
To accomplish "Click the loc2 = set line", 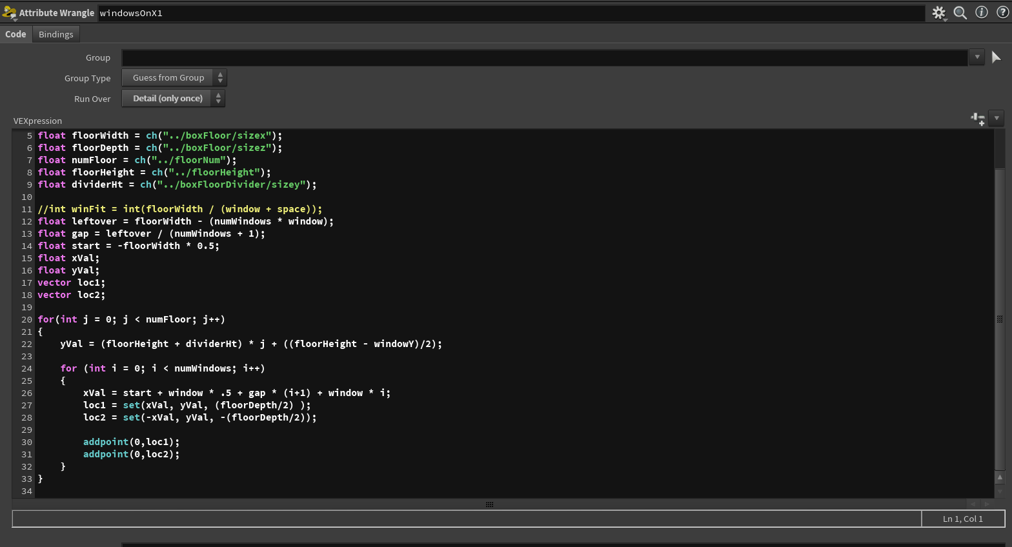I will [200, 417].
